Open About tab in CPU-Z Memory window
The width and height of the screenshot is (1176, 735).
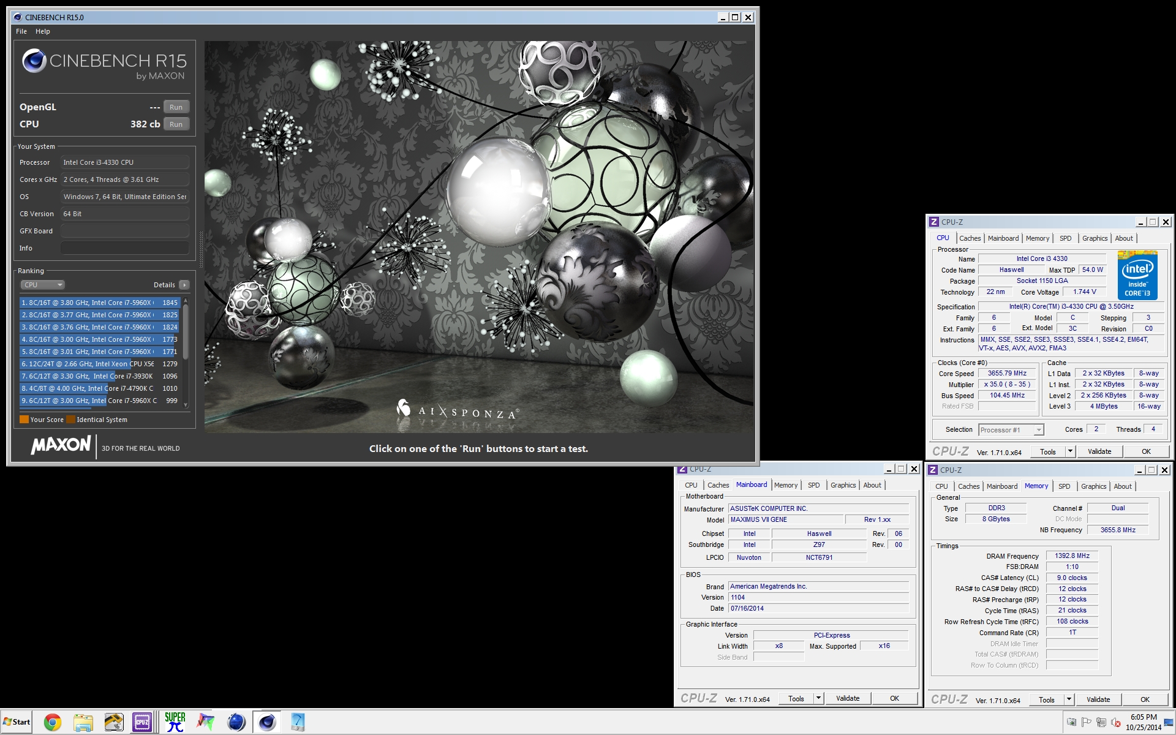coord(1123,486)
